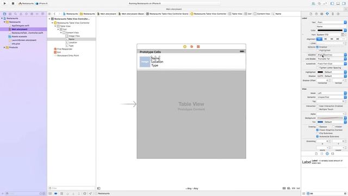
Task: Toggle Clears Graphics Context checkbox
Action: tap(318, 130)
